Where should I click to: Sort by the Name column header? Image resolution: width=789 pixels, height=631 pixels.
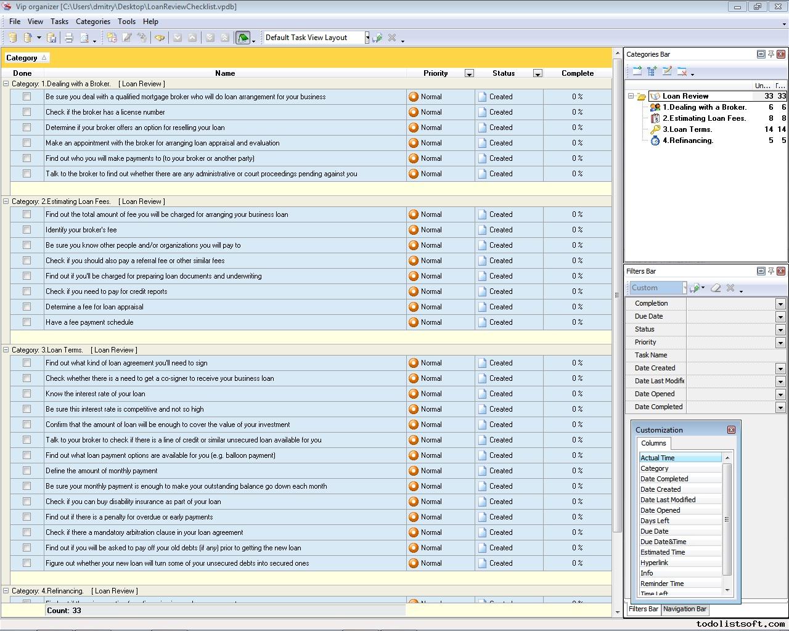pos(225,73)
